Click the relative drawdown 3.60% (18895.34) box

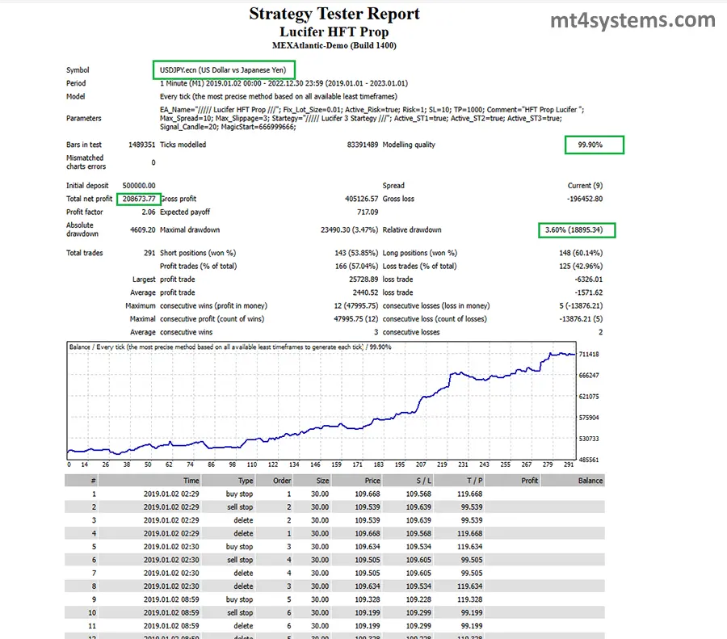[x=577, y=230]
